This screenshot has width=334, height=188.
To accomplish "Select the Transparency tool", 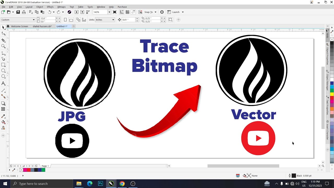I will (x=3, y=109).
